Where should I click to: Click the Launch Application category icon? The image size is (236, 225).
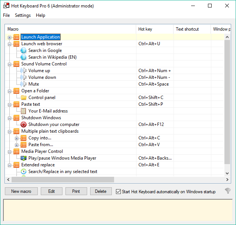coord(16,37)
